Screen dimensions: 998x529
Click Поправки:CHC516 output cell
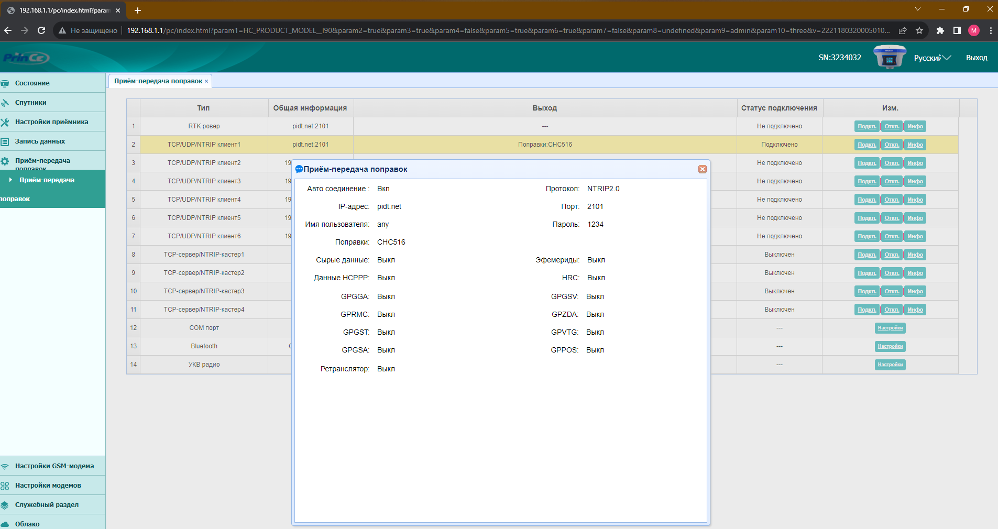pos(545,145)
